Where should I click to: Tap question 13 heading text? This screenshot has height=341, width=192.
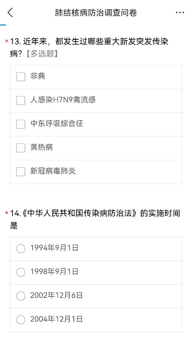pos(89,47)
